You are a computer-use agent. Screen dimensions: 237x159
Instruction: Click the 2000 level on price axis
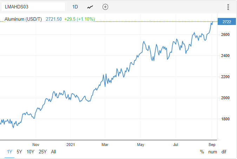pos(225,98)
